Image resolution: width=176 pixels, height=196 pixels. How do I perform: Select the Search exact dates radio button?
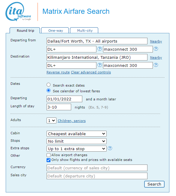tap(48, 85)
